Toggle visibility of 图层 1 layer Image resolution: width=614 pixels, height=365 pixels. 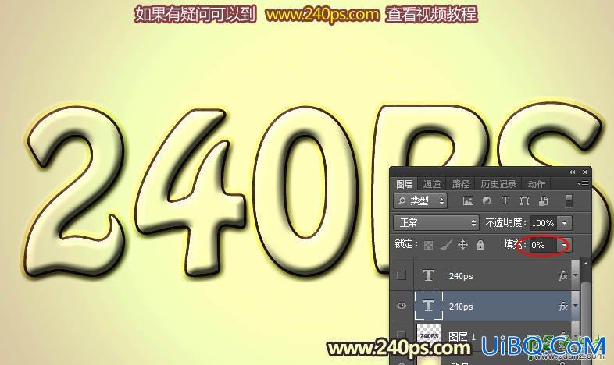(x=402, y=335)
